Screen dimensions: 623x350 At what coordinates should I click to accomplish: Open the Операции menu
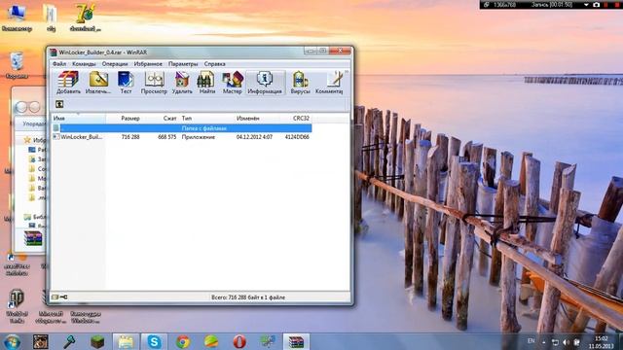(115, 64)
